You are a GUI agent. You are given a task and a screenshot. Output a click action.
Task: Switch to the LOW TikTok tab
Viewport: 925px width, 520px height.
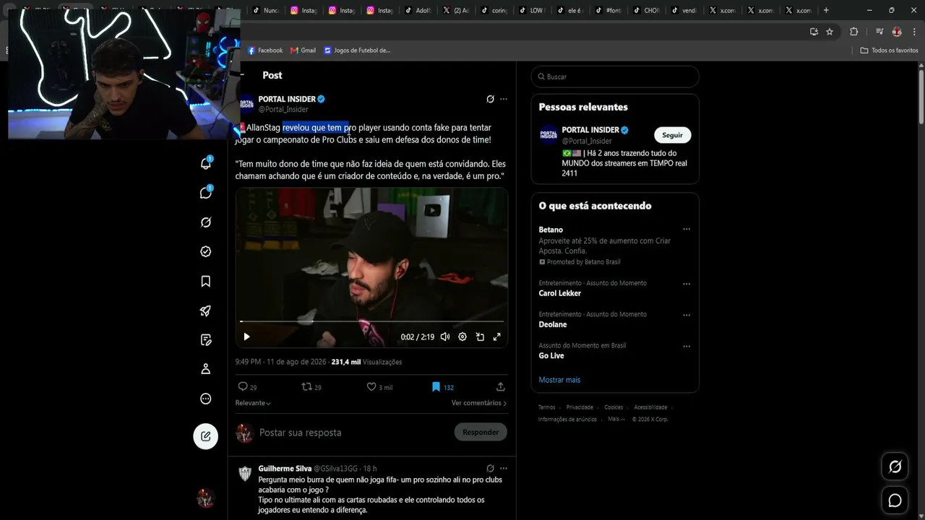(532, 10)
